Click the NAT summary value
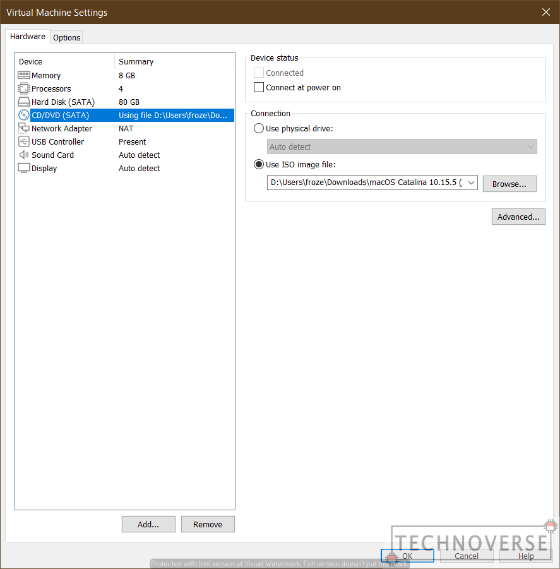This screenshot has height=569, width=560. coord(126,128)
